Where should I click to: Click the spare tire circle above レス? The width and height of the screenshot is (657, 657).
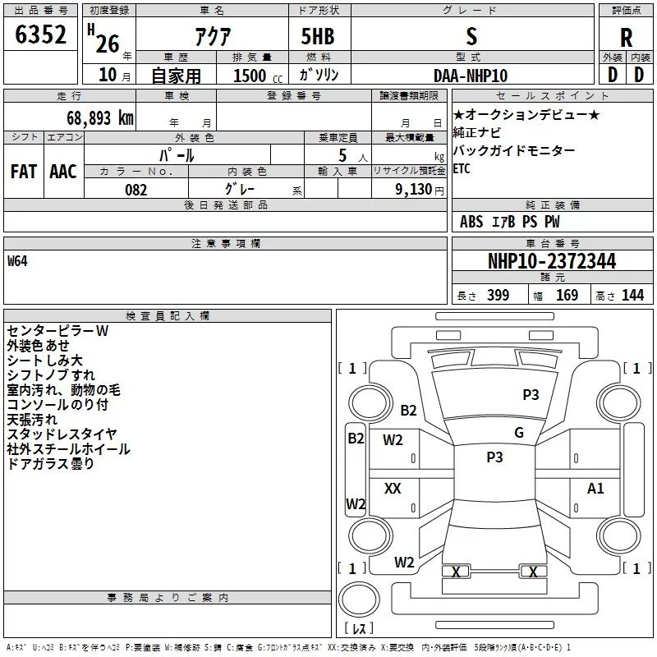(x=359, y=600)
